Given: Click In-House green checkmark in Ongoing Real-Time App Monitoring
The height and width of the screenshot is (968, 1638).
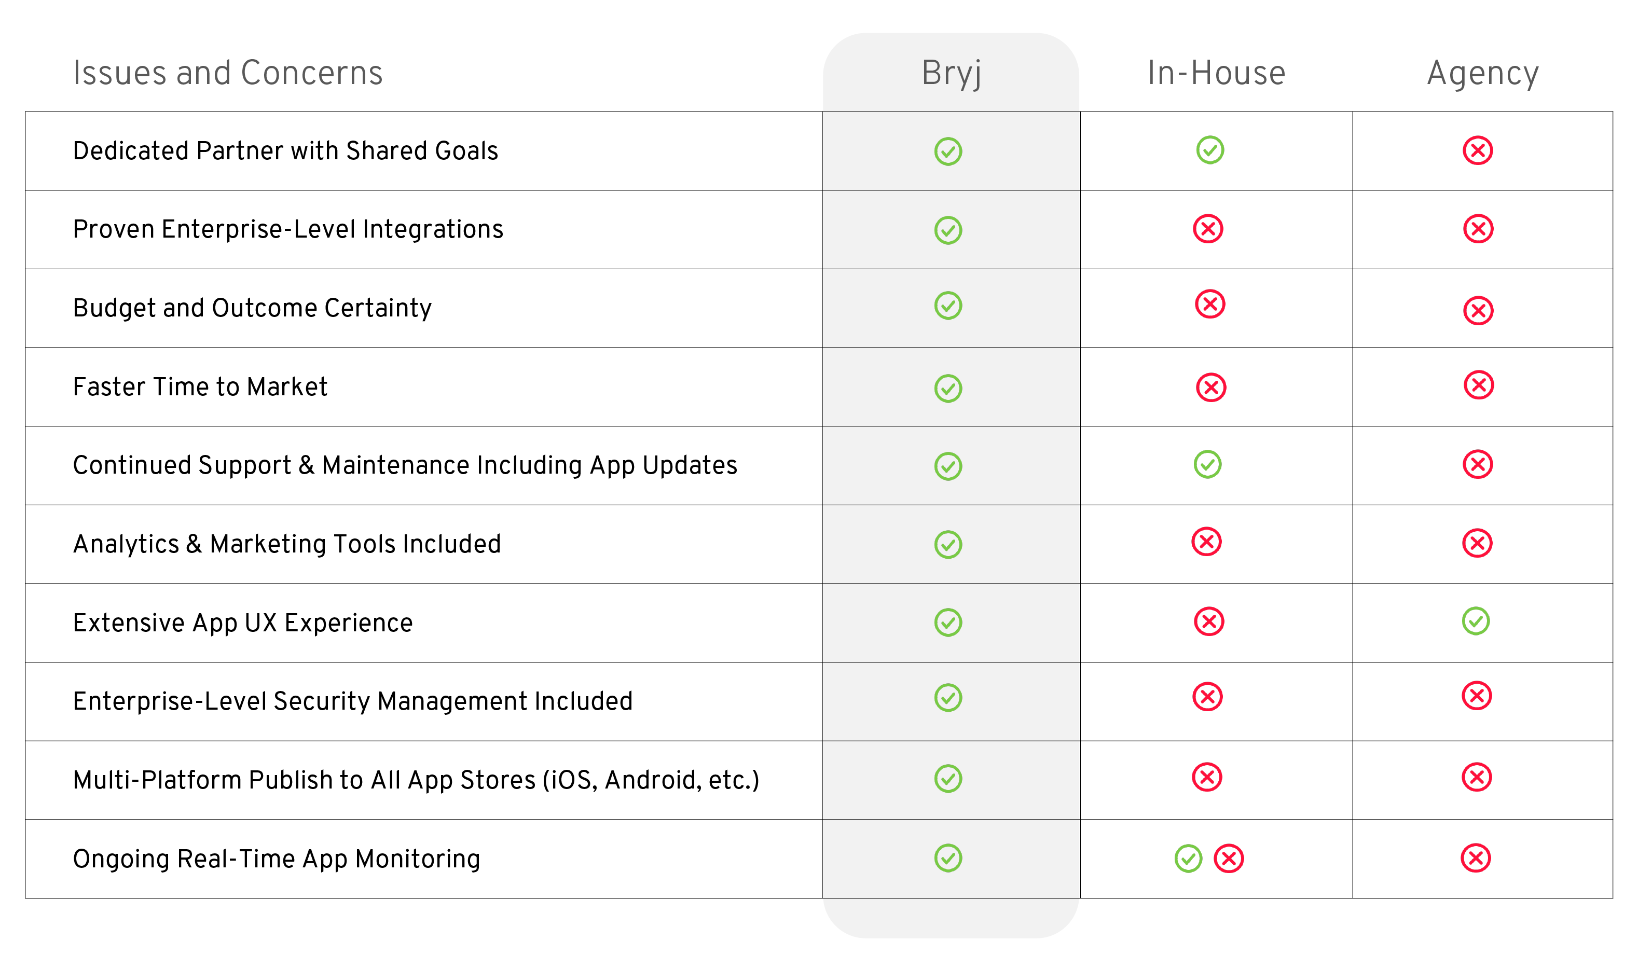Looking at the screenshot, I should tap(1189, 859).
